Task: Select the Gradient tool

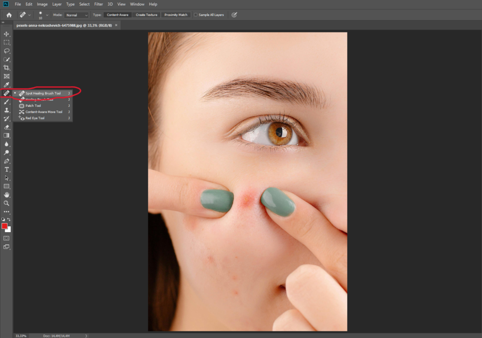Action: point(7,135)
